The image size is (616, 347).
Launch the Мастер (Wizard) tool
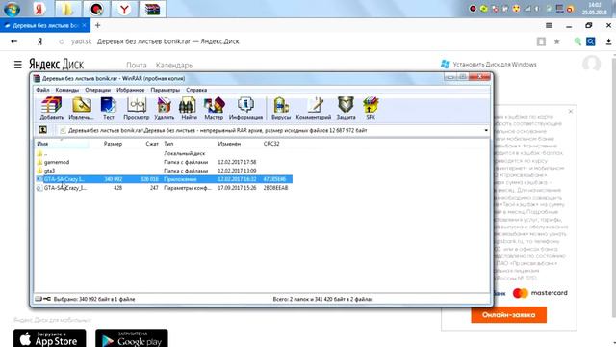tap(214, 108)
